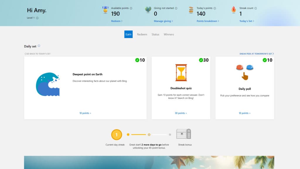Screen dimensions: 300x169
Task: Click the Streak bonus treasure chest
Action: pos(183,134)
